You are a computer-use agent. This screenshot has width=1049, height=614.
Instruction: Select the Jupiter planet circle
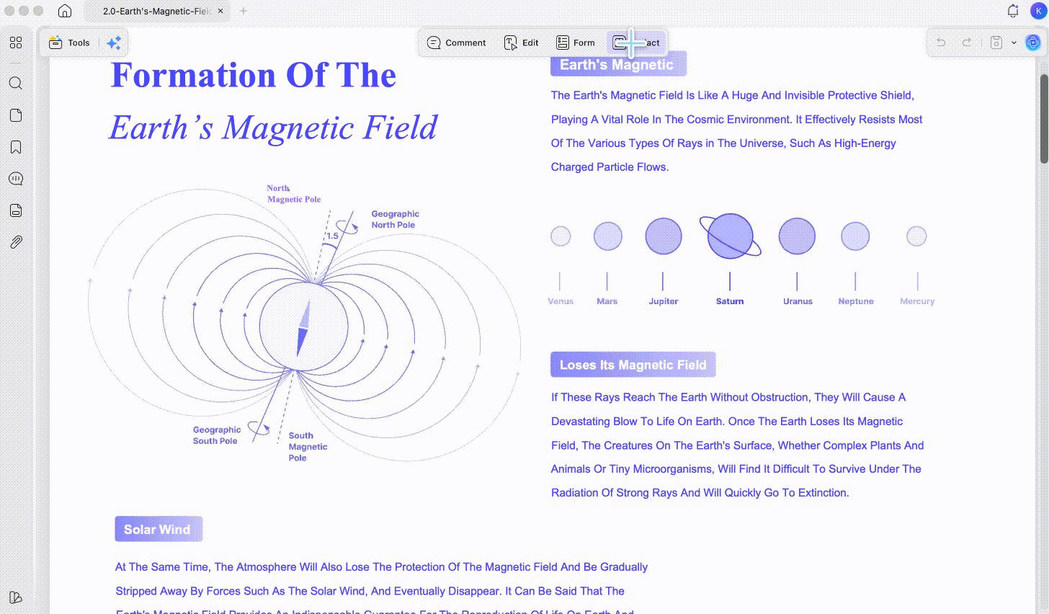(x=664, y=236)
